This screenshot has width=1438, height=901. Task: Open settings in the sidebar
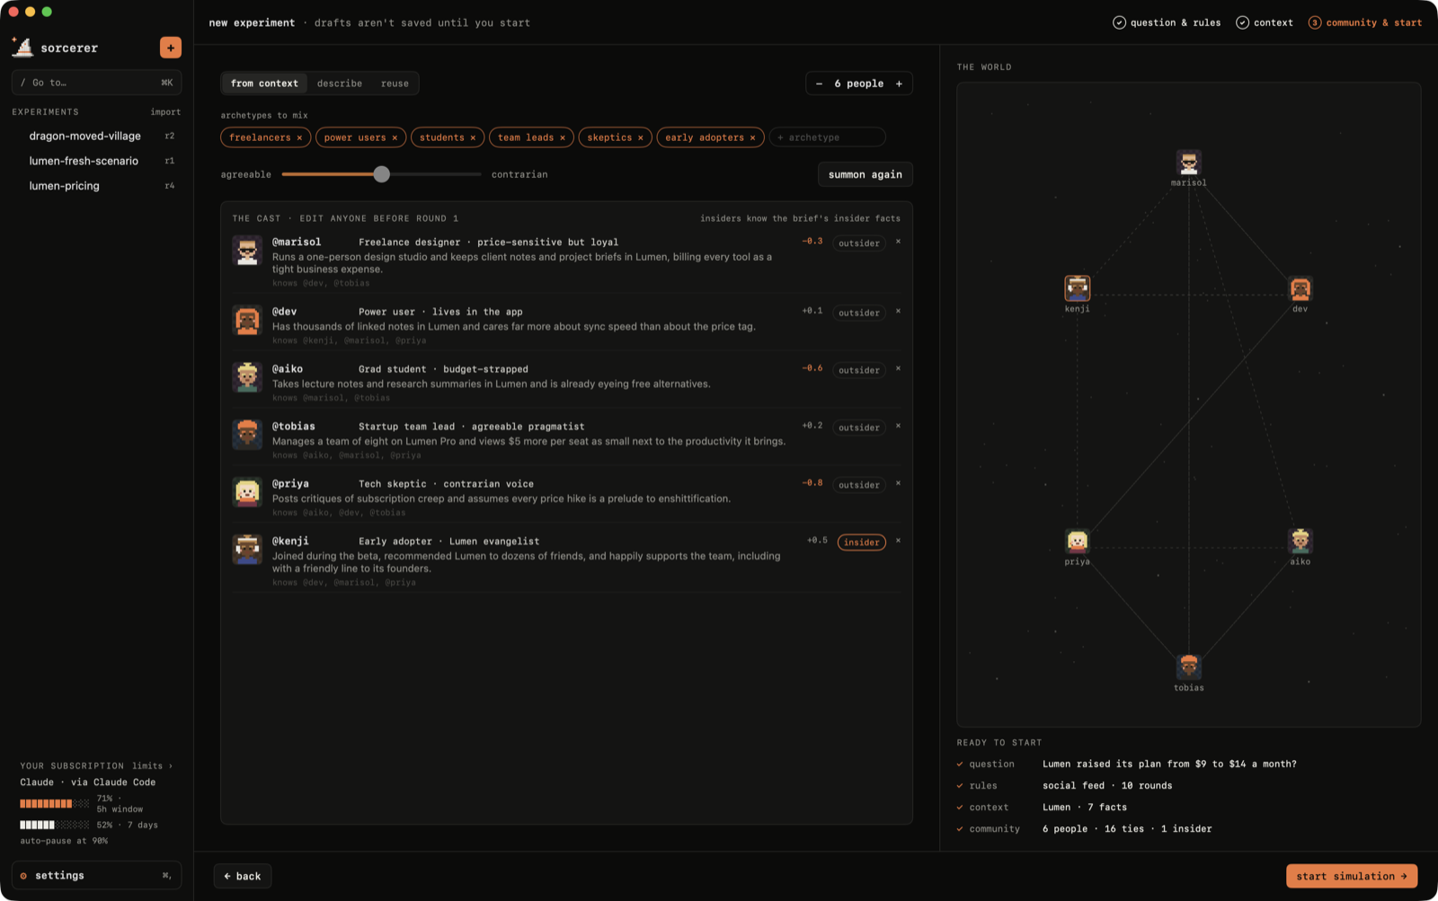97,875
